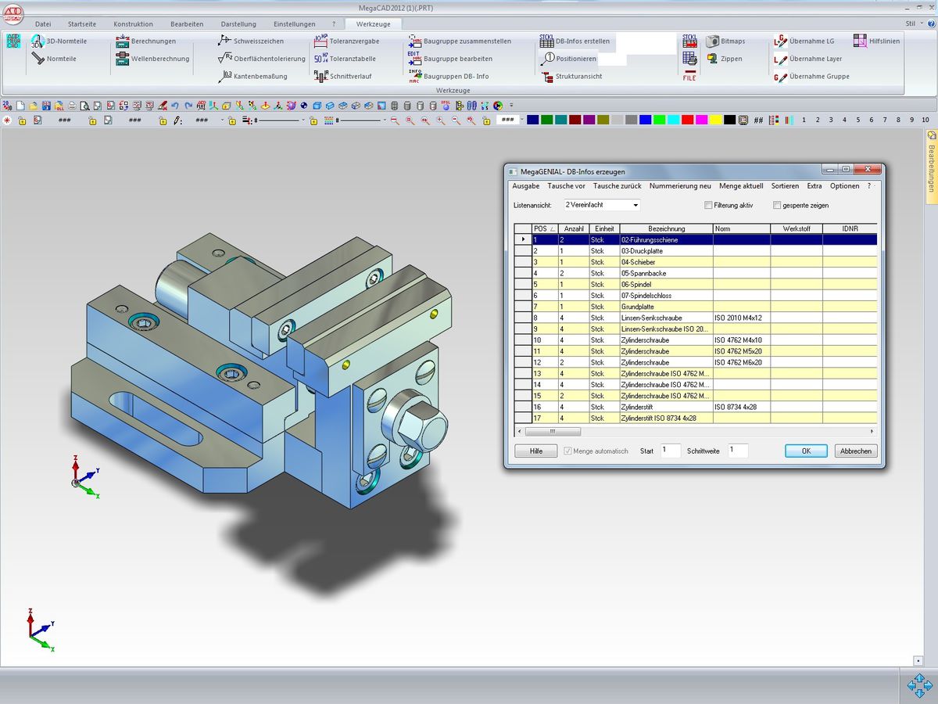Open the Optionen menu in dialog
The height and width of the screenshot is (704, 938).
pyautogui.click(x=844, y=186)
